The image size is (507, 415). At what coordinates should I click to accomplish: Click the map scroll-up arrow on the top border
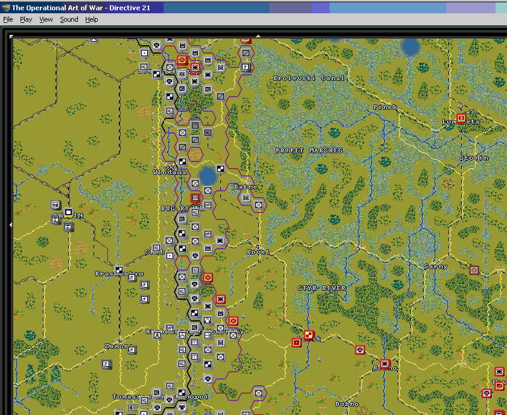(x=258, y=36)
